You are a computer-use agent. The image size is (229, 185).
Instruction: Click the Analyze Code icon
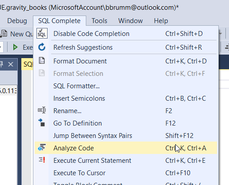42,147
